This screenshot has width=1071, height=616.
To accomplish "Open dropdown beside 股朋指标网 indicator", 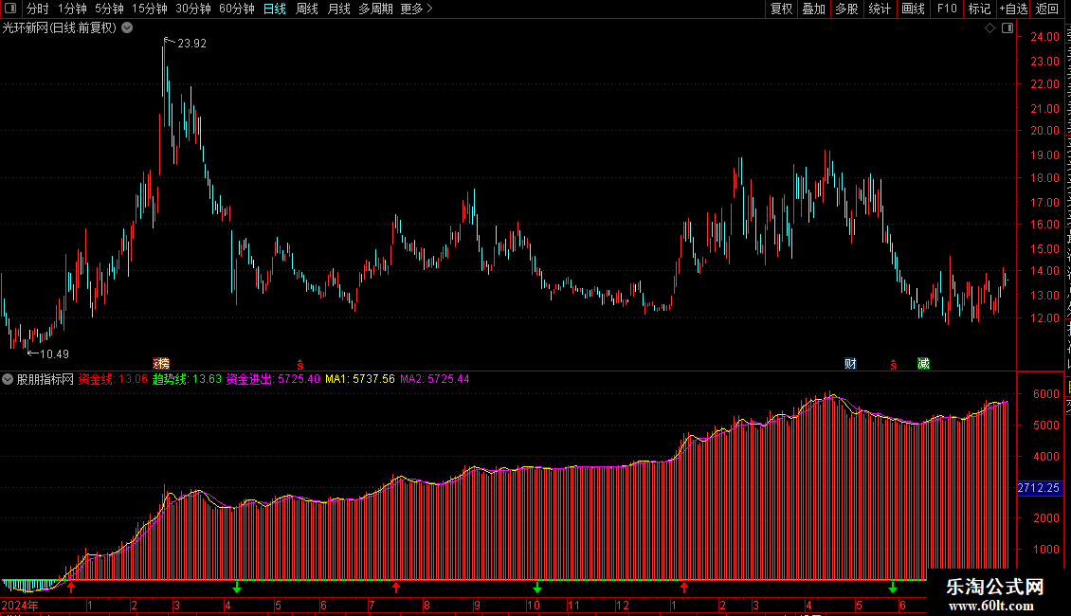I will point(8,379).
